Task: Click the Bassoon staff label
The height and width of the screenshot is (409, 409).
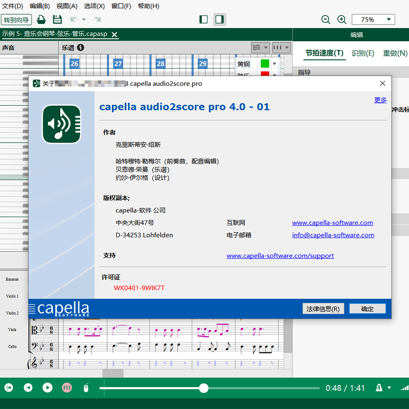Action: point(12,279)
